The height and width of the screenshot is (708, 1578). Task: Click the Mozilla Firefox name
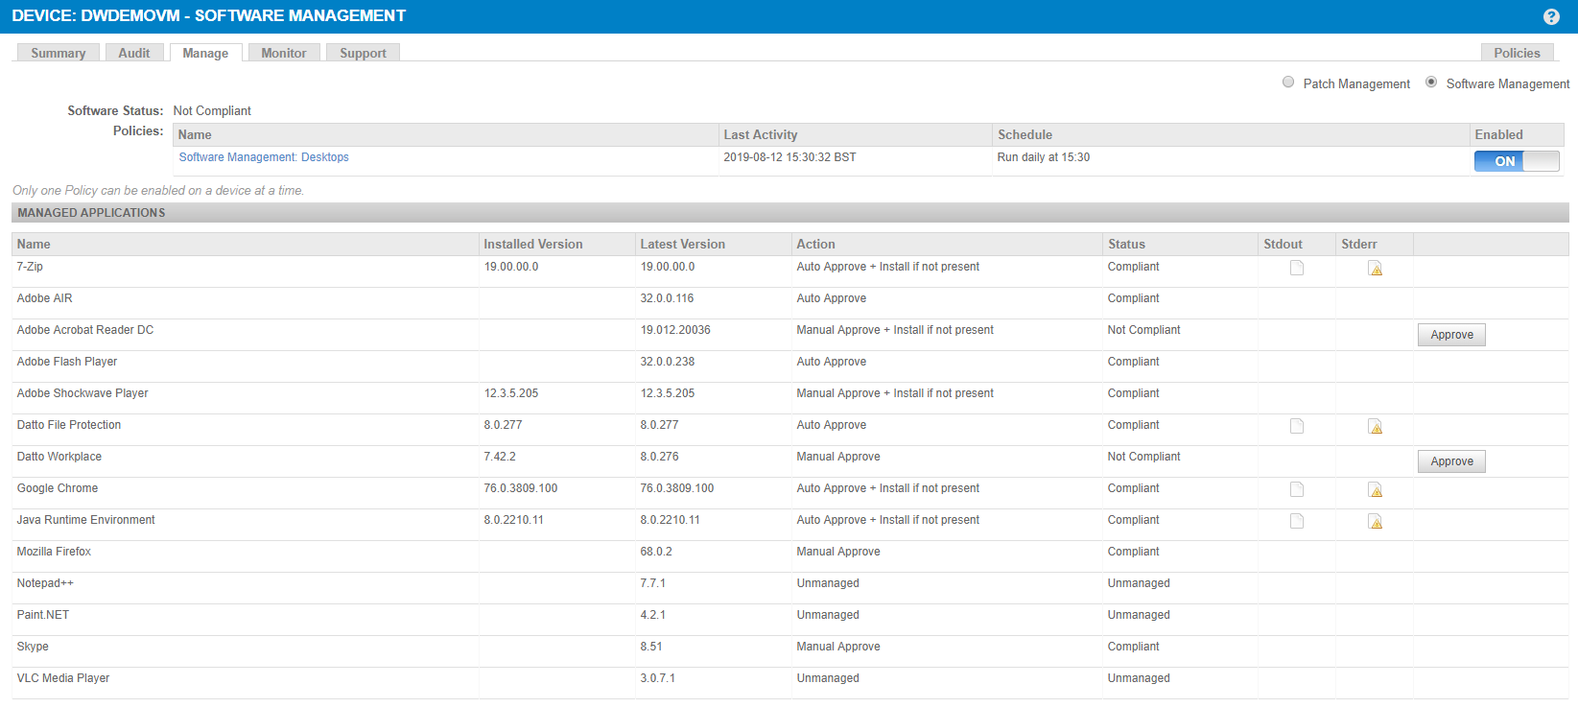pos(54,552)
